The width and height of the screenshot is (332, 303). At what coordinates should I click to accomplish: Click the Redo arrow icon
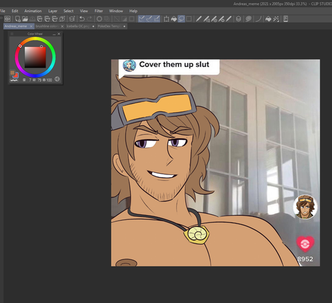pyautogui.click(x=90, y=19)
